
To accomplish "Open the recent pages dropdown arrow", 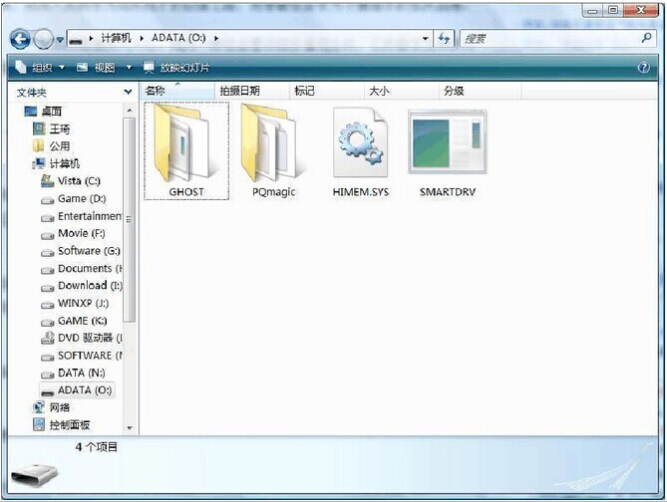I will click(x=60, y=40).
